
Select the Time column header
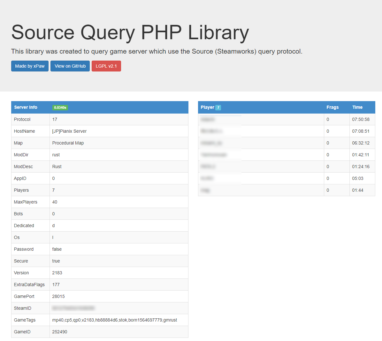pos(357,107)
